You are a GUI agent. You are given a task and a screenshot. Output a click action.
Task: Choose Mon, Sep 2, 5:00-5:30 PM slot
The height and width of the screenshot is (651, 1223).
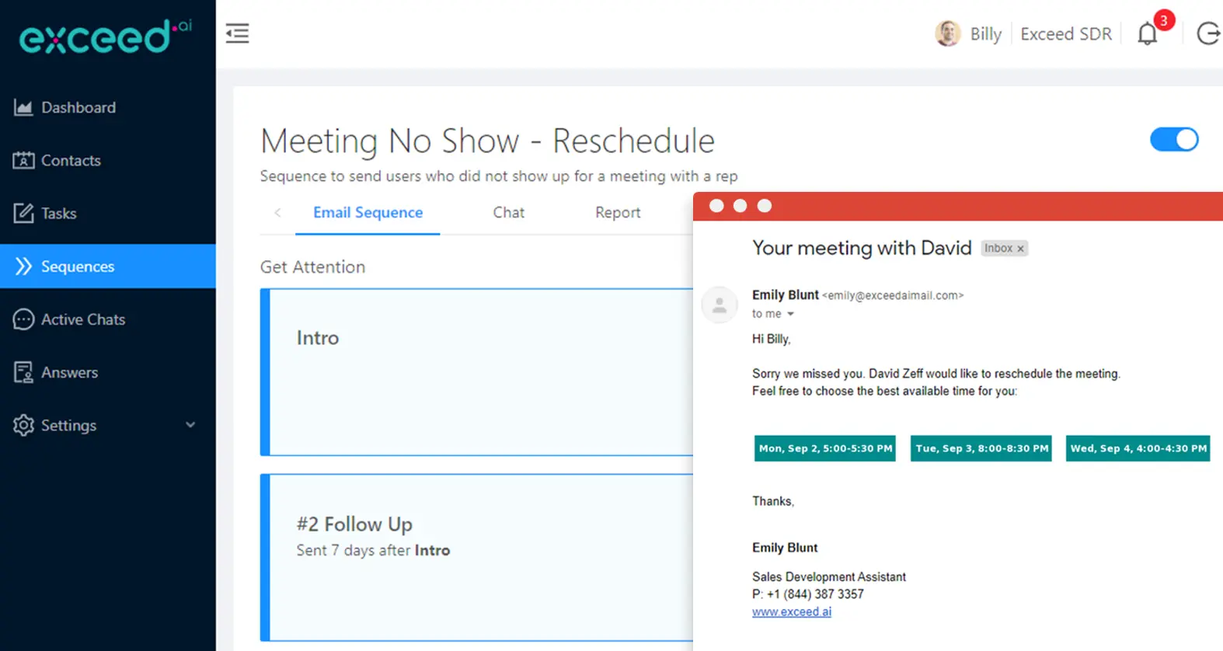tap(825, 448)
